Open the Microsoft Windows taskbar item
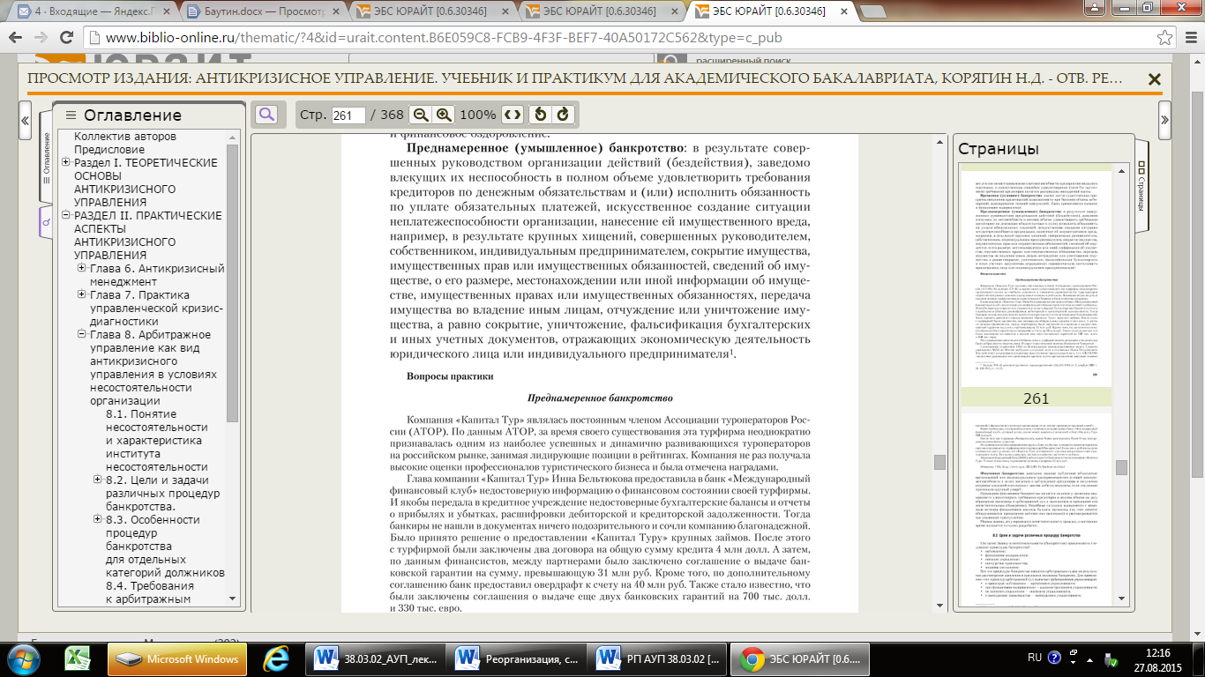Image resolution: width=1205 pixels, height=677 pixels. pyautogui.click(x=177, y=658)
